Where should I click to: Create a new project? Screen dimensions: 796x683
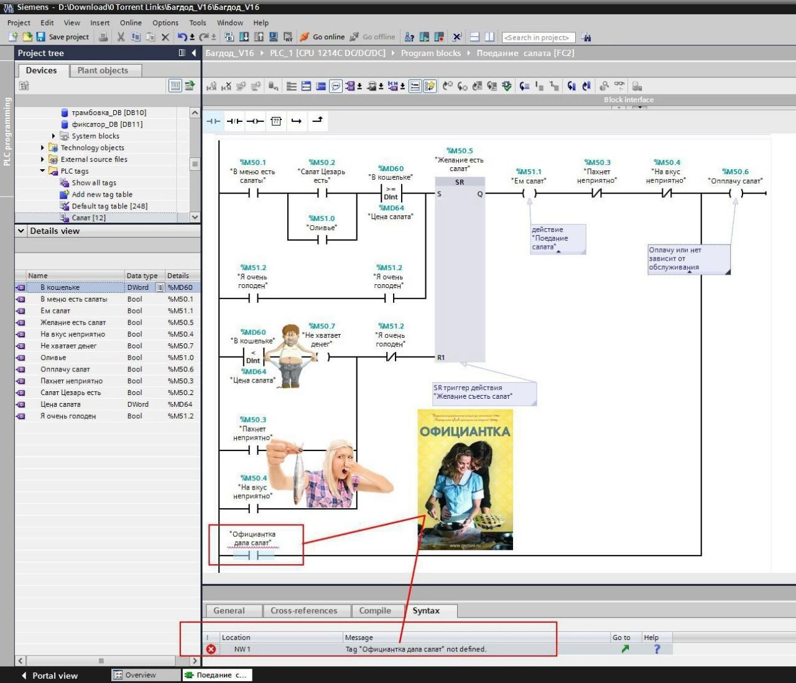(13, 37)
